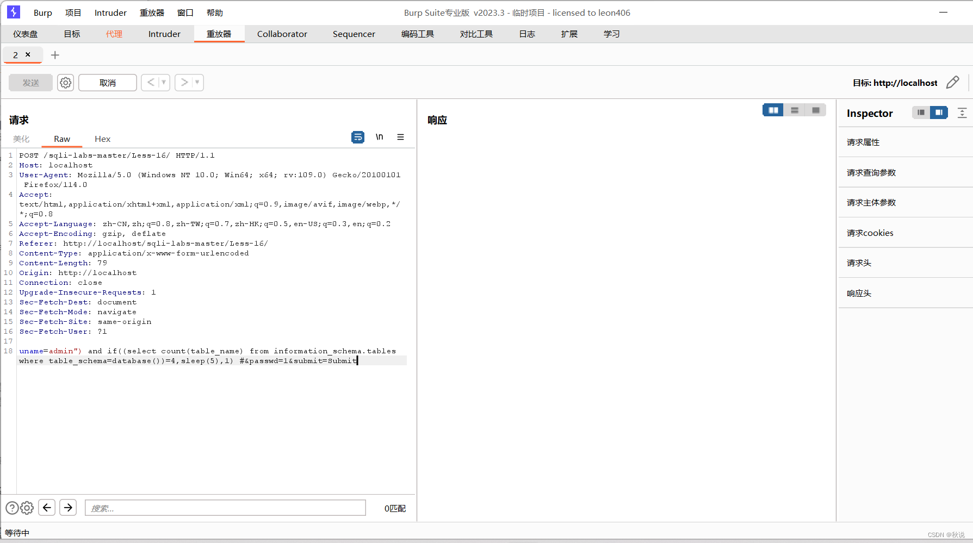Screen dimensions: 973x543
Task: Open request editor hamburger menu
Action: point(400,137)
